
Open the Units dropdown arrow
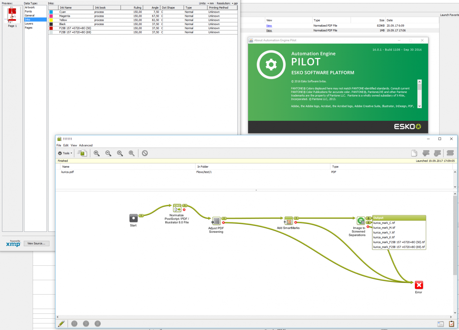[208, 3]
